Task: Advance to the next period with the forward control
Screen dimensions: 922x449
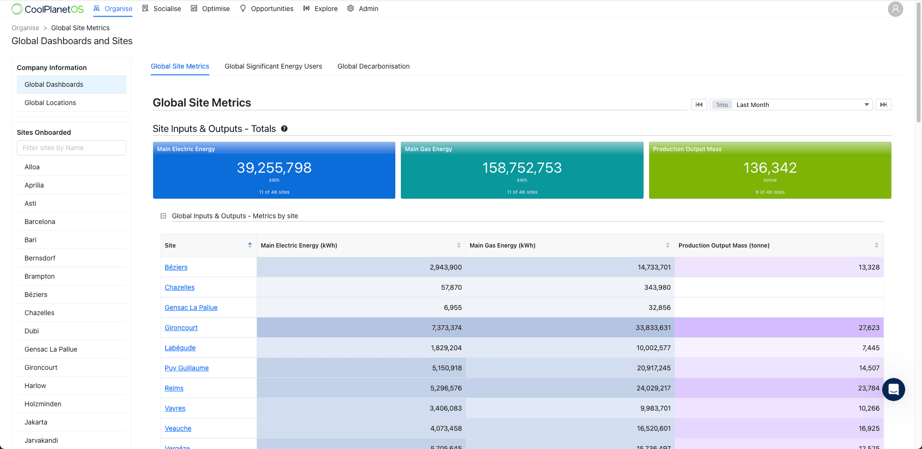Action: tap(884, 104)
